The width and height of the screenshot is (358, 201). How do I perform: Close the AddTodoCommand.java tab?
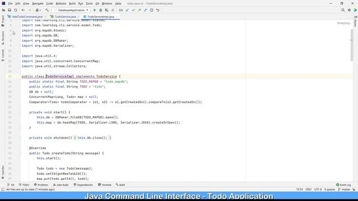point(45,17)
